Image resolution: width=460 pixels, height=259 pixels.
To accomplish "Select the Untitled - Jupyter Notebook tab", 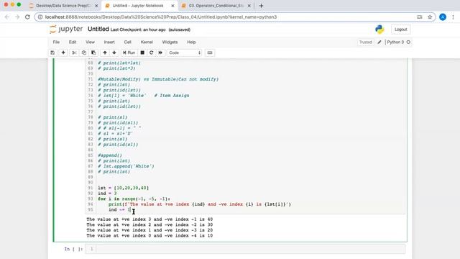I will 138,6.
